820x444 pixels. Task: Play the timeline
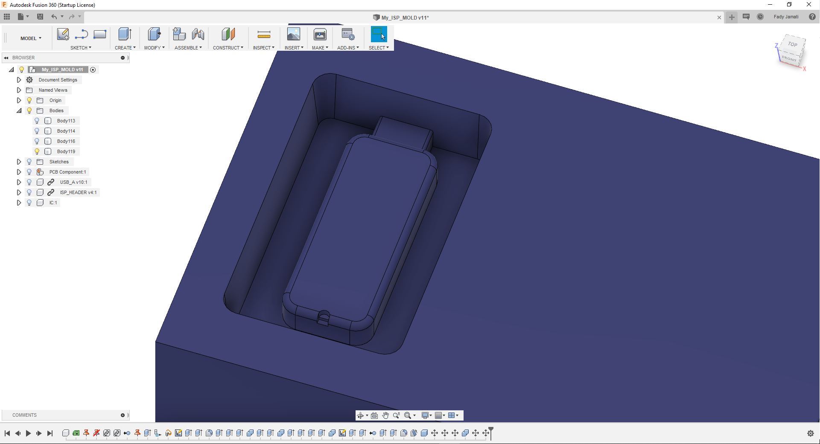click(x=28, y=433)
